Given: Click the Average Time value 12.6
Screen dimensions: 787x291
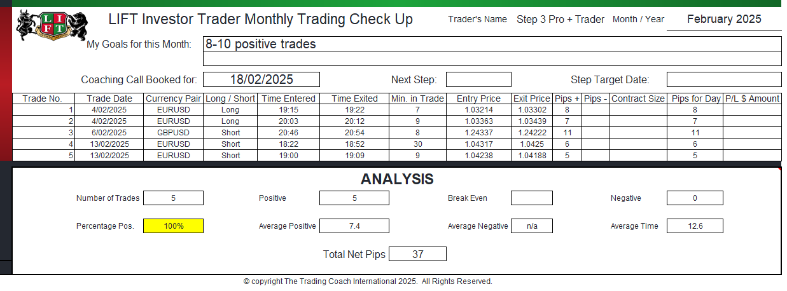Looking at the screenshot, I should click(695, 226).
